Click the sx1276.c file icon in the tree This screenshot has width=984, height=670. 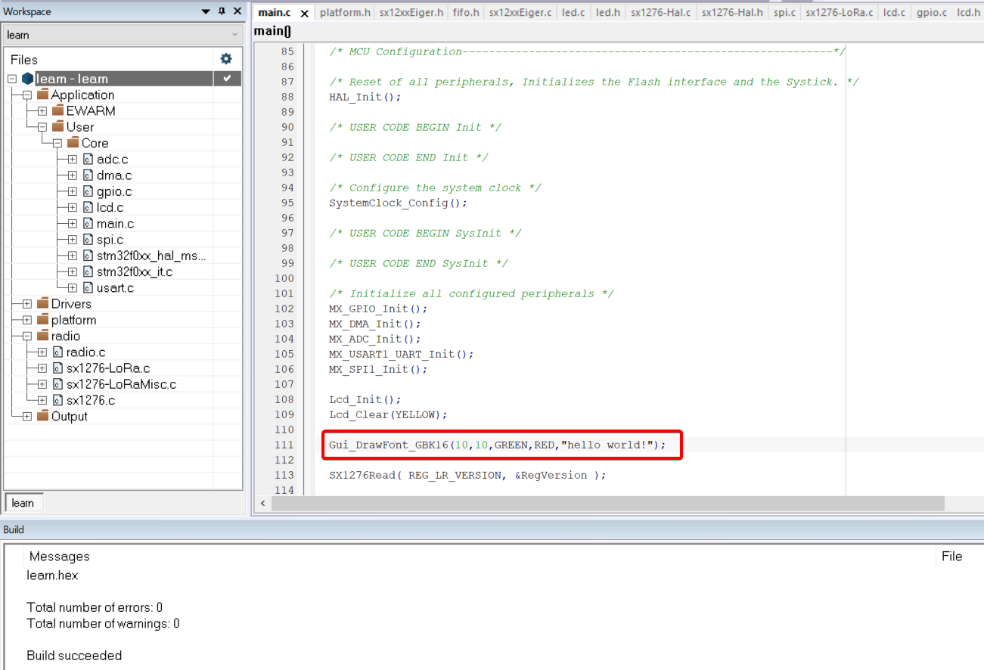57,400
